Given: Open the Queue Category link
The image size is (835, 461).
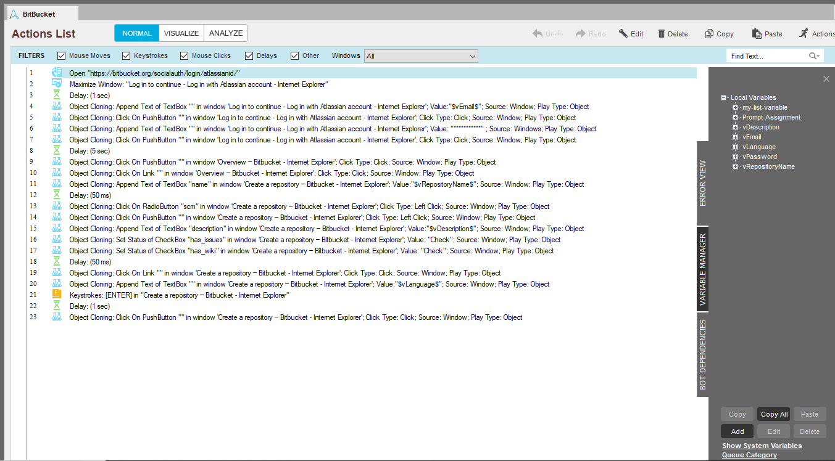Looking at the screenshot, I should point(749,455).
